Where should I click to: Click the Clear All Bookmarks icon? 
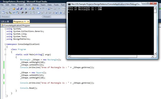point(64,12)
